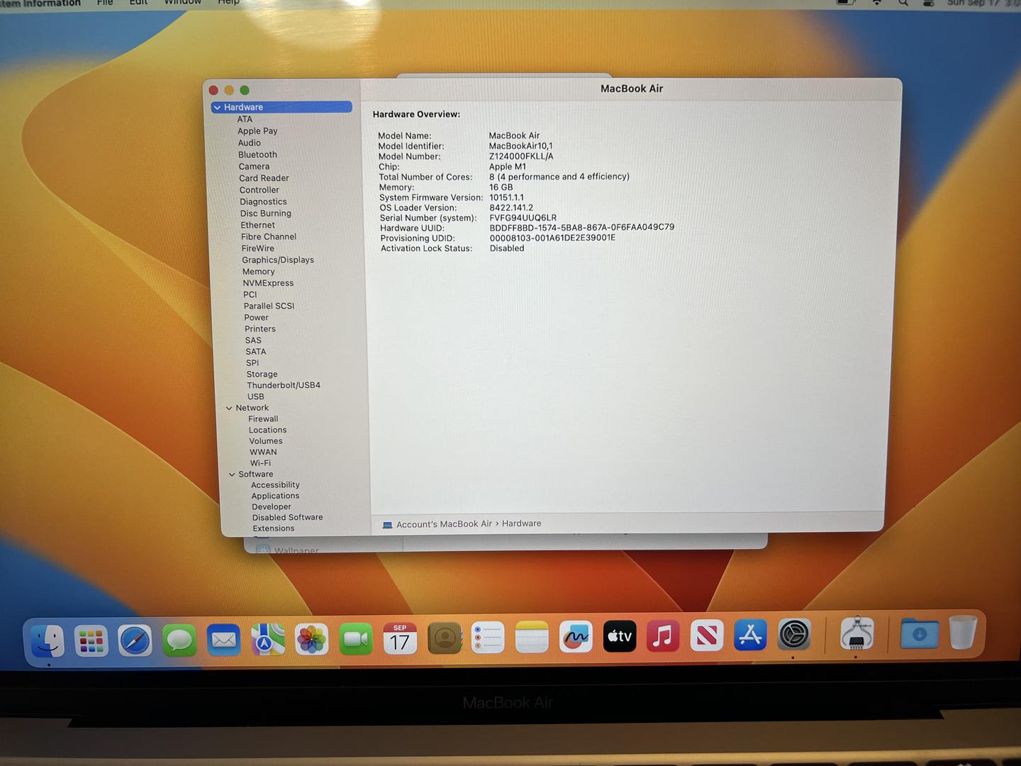Select Bluetooth in the sidebar
The height and width of the screenshot is (766, 1021).
tap(257, 155)
